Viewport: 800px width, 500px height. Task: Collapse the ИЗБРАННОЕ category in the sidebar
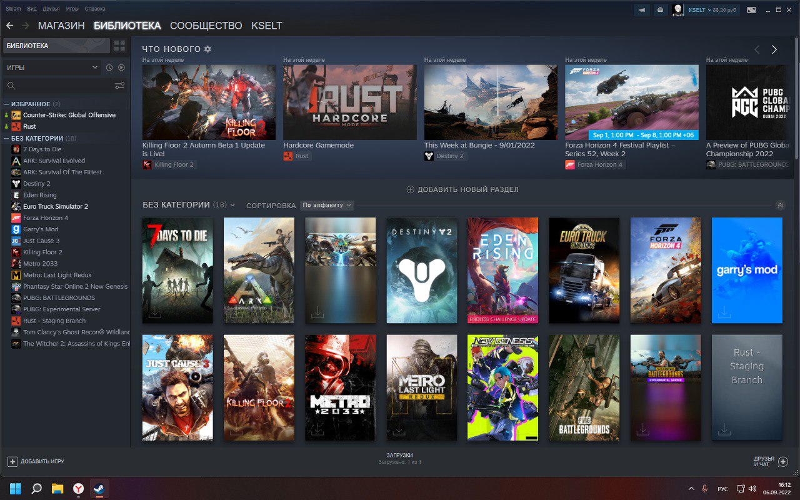tap(7, 104)
